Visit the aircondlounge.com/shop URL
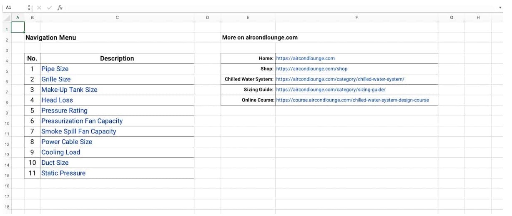 coord(311,69)
